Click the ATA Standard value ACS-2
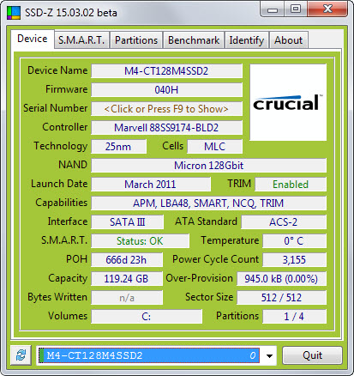354x376 pixels. [284, 222]
